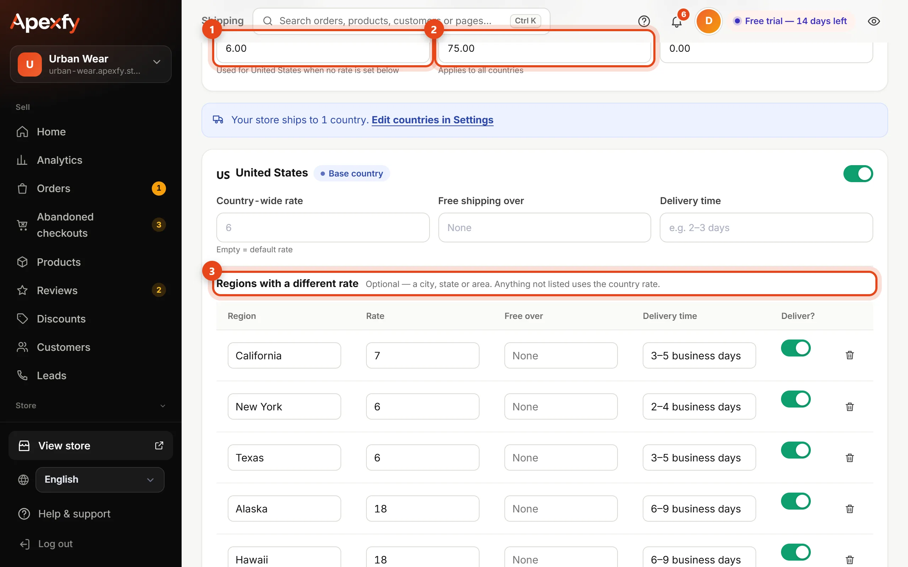
Task: Click the US Free shipping over field
Action: click(544, 227)
